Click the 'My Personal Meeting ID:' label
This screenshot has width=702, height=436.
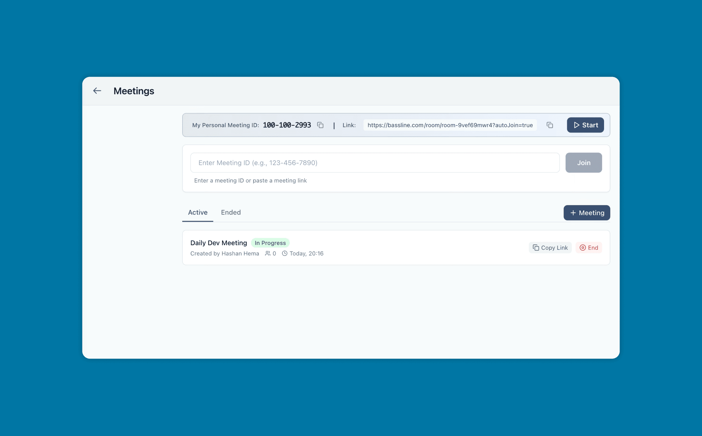225,125
